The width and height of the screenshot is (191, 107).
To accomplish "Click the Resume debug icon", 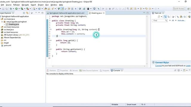I will coord(103,9).
